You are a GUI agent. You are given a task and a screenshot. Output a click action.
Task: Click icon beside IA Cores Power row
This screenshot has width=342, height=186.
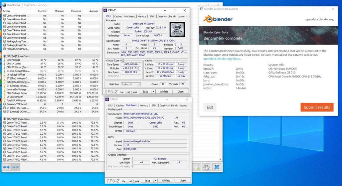pyautogui.click(x=5, y=97)
